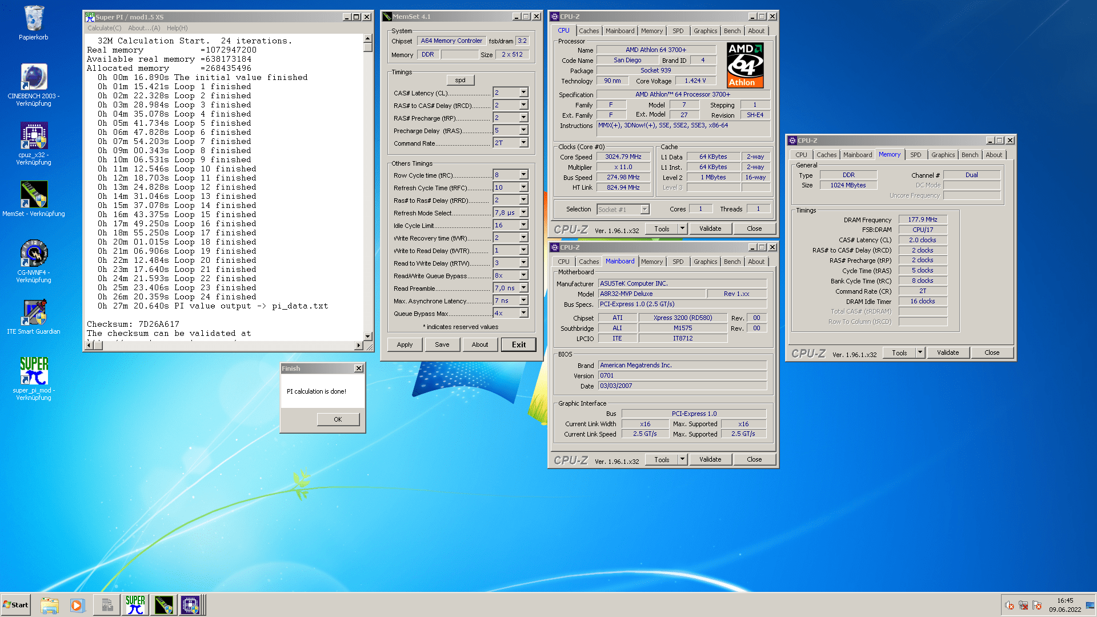Launch super_pi_mod desktop shortcut
Image resolution: width=1097 pixels, height=617 pixels.
(x=34, y=379)
